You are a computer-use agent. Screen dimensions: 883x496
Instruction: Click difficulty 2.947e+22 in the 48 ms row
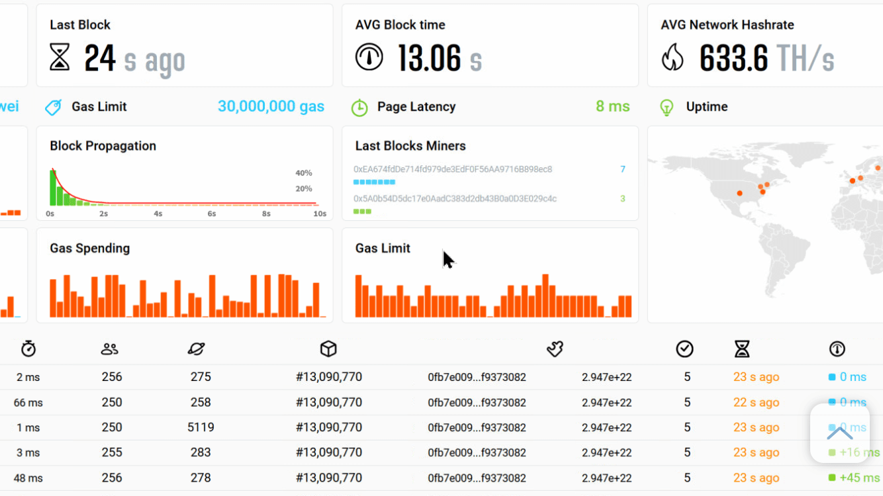tap(607, 477)
